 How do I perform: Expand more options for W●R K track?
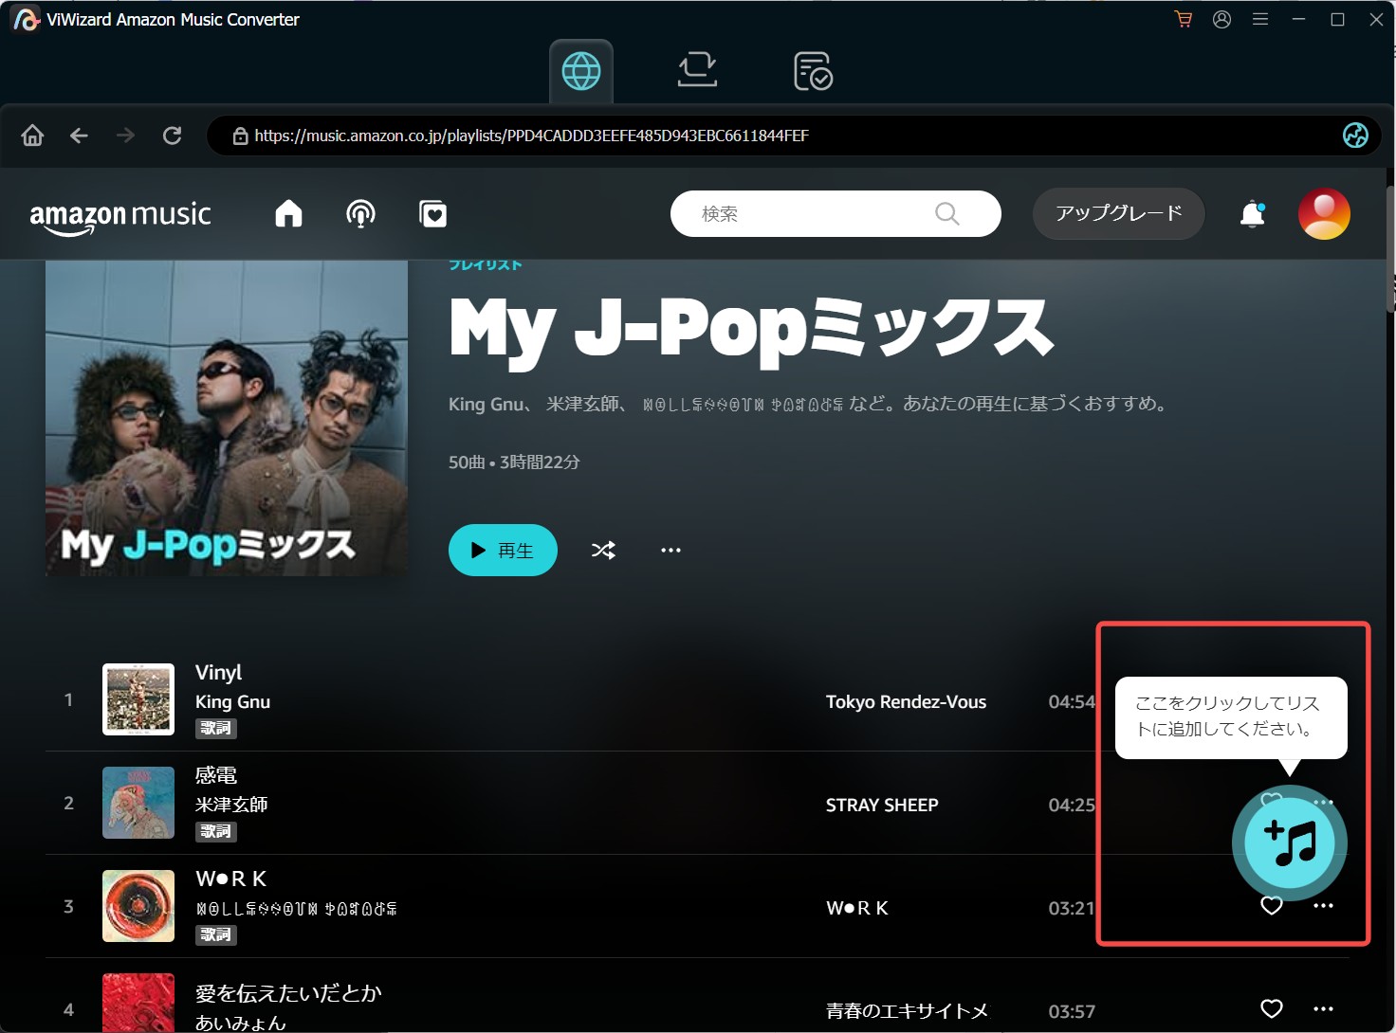1323,906
